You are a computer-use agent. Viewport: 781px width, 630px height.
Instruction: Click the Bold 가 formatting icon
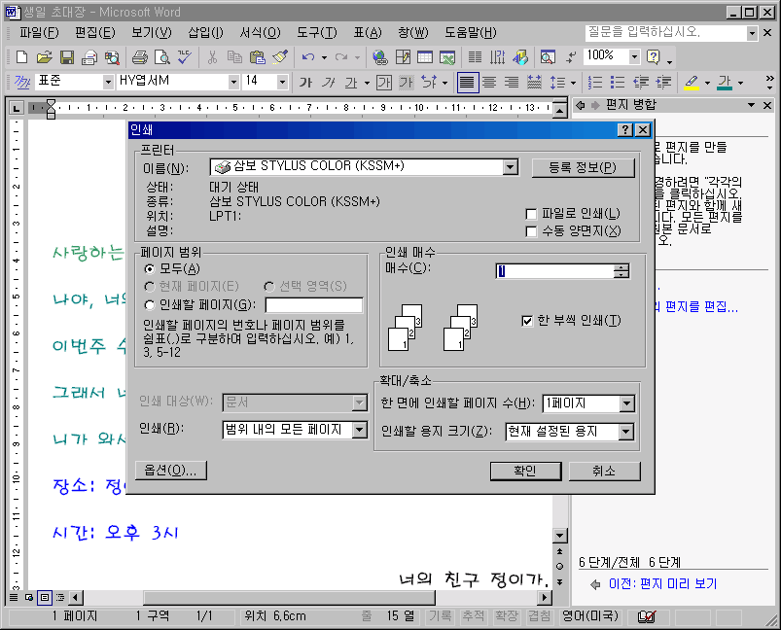[305, 82]
